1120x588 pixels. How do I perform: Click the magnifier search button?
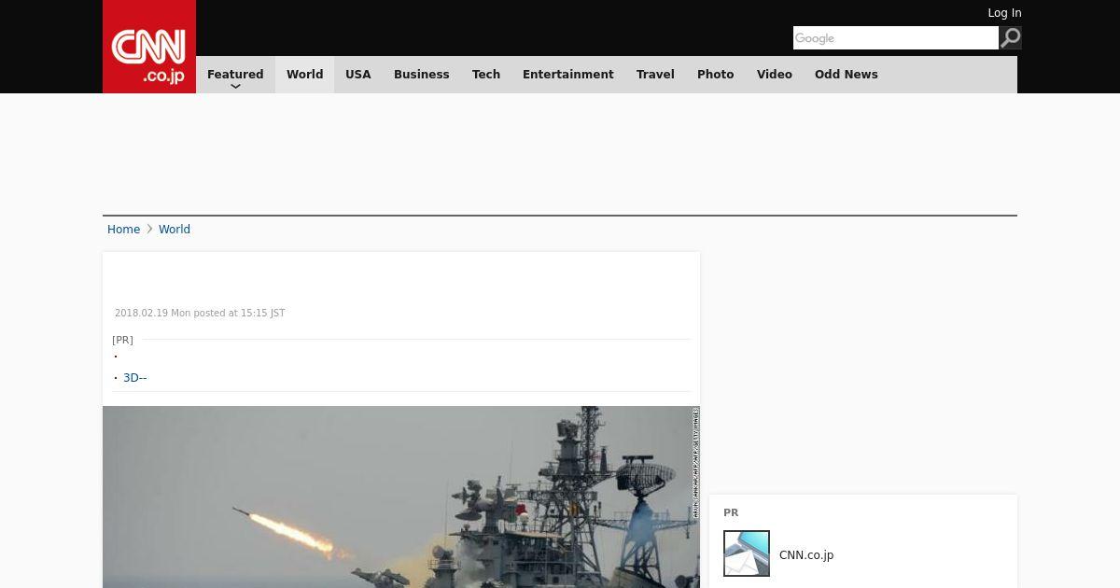coord(1011,37)
